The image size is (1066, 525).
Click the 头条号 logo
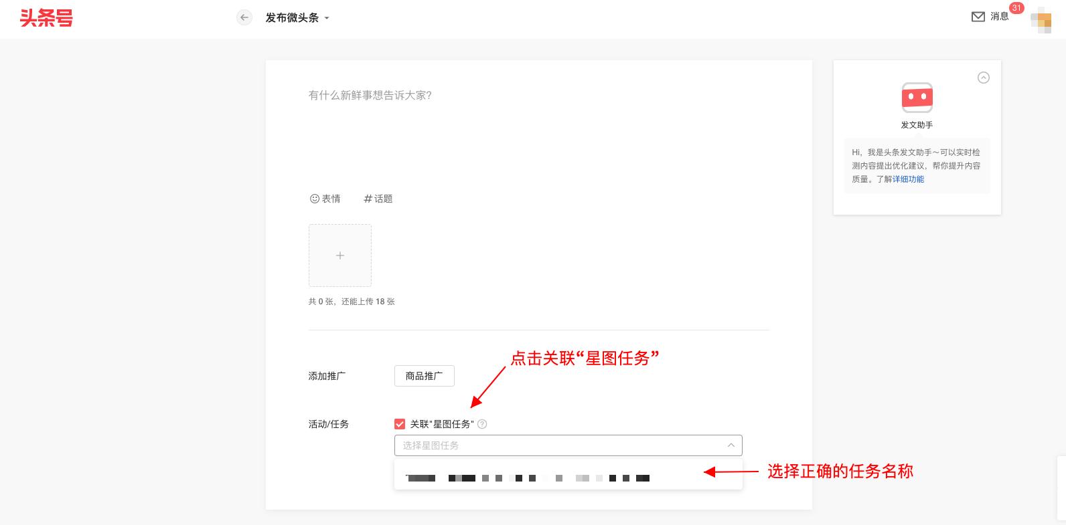click(x=46, y=18)
